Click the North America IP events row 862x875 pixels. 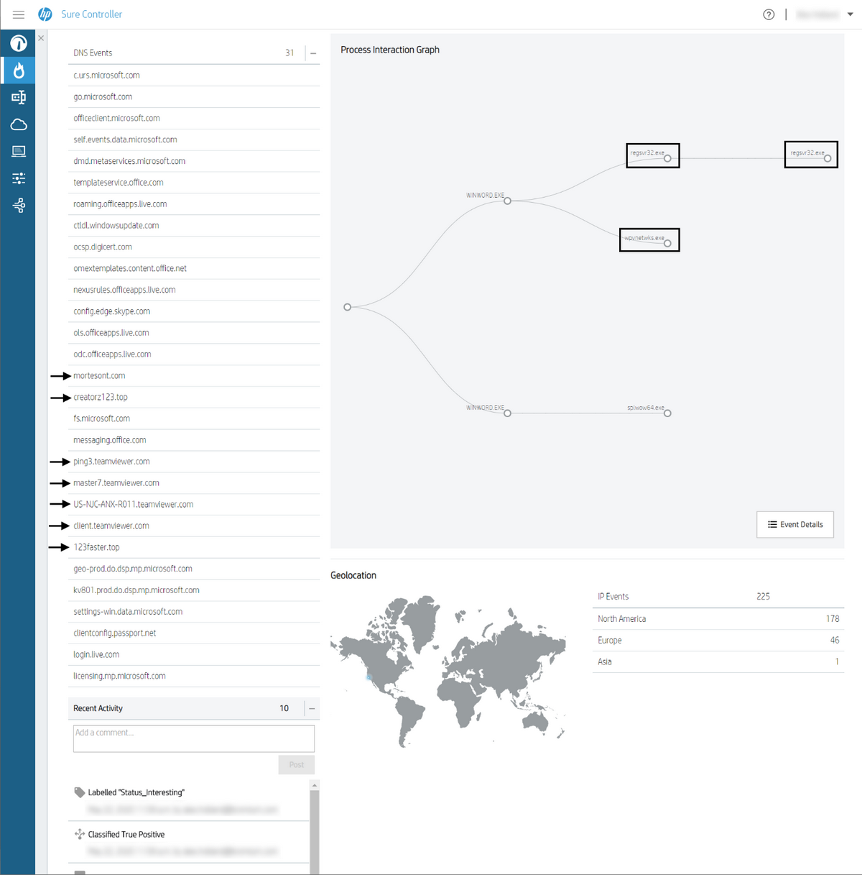[x=718, y=619]
